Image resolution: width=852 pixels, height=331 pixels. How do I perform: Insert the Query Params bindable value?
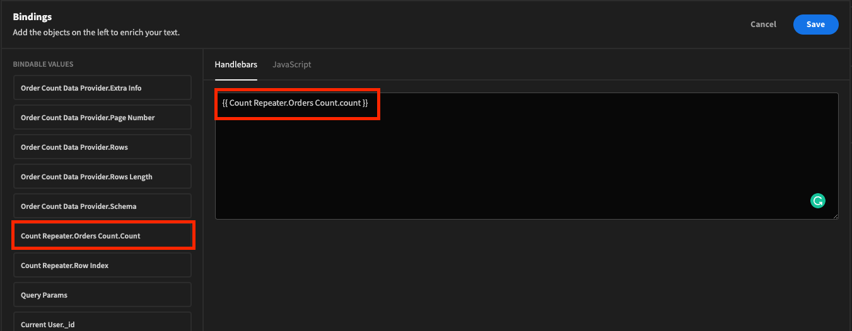click(102, 295)
